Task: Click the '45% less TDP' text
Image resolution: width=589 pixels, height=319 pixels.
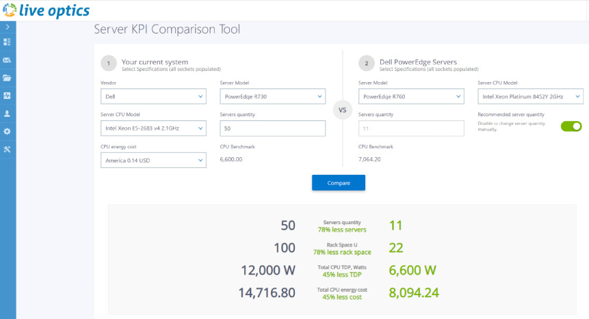Action: [342, 275]
